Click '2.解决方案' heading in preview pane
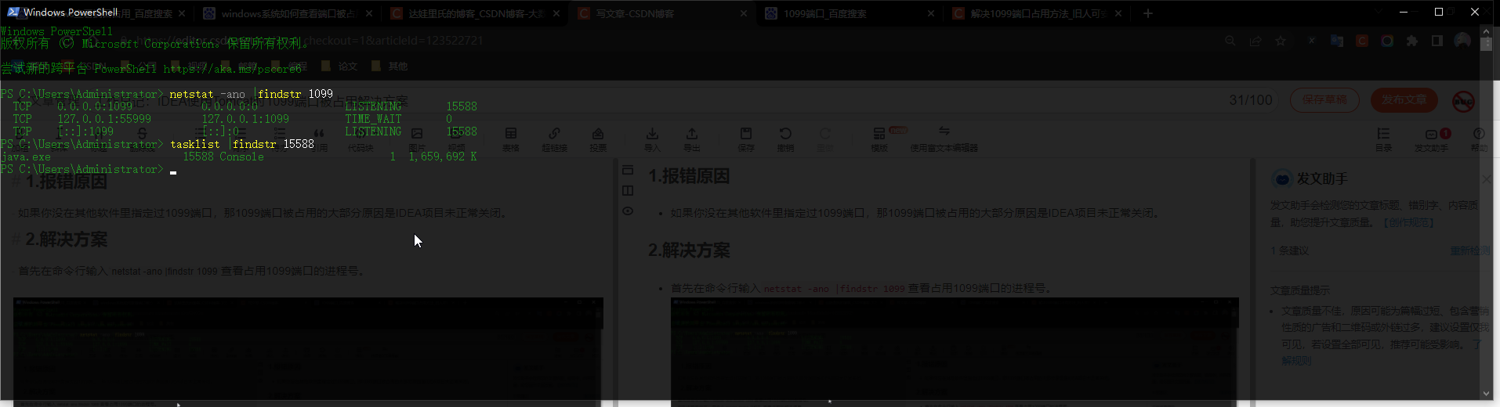The image size is (1500, 407). (689, 250)
